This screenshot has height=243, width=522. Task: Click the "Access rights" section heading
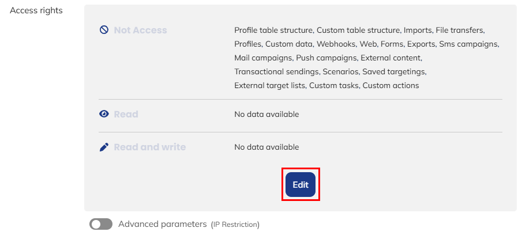click(x=36, y=10)
